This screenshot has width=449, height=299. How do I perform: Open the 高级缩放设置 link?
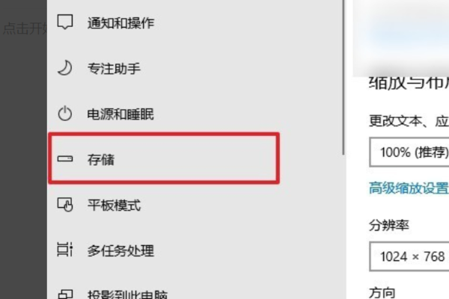coord(409,188)
